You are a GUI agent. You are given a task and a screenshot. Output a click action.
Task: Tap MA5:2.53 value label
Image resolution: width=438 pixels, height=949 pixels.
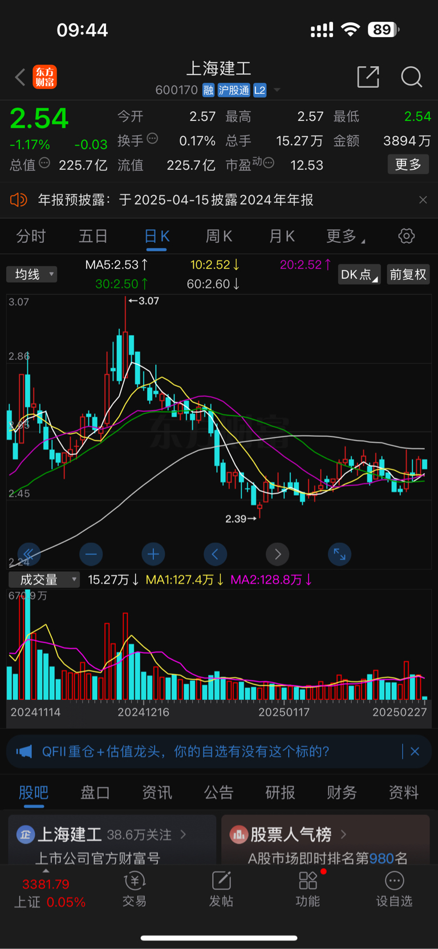pyautogui.click(x=117, y=265)
